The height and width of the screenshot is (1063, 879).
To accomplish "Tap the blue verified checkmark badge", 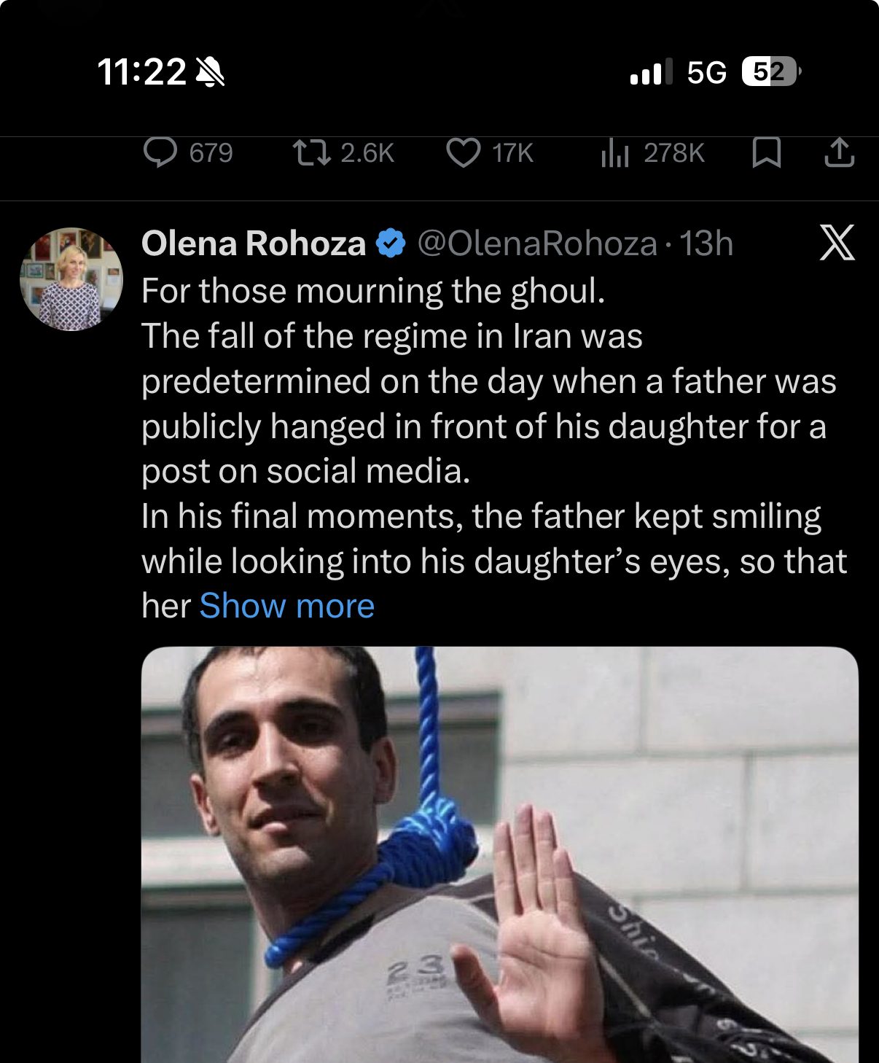I will click(391, 244).
